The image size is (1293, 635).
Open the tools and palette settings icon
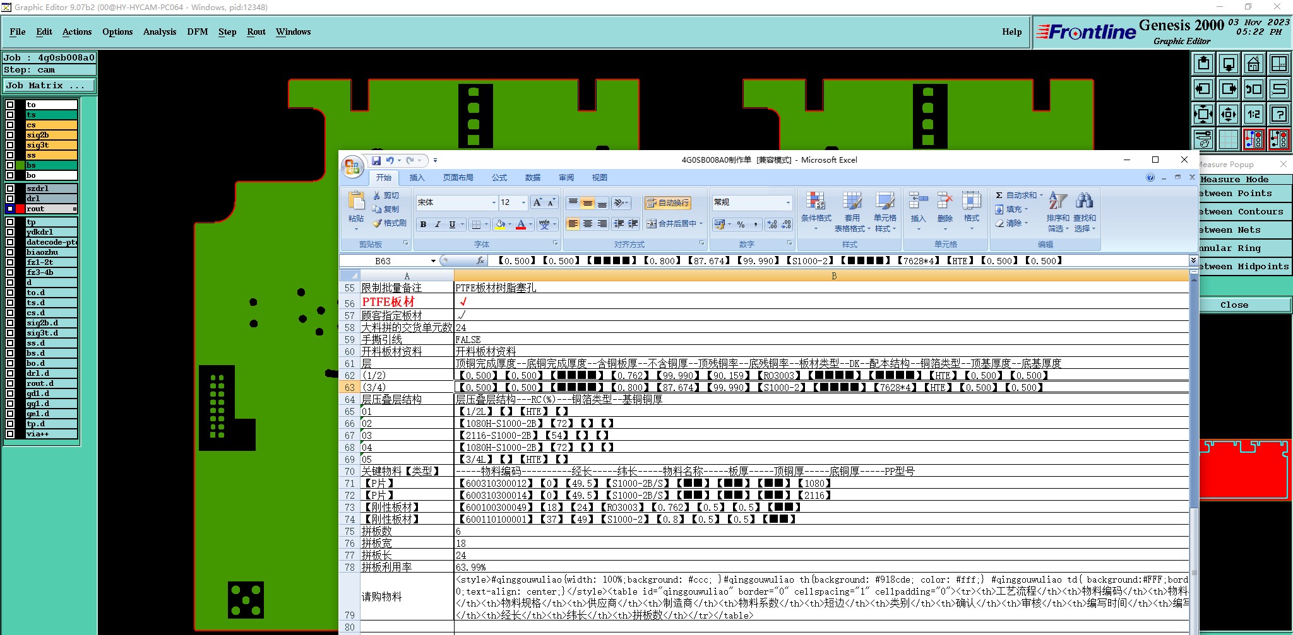1203,139
